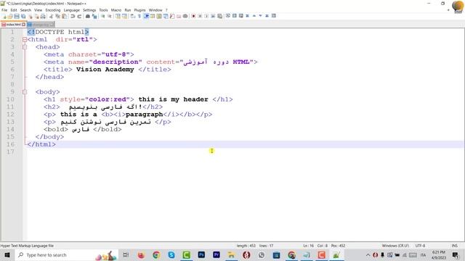Open the Run menu
This screenshot has width=465, height=261.
click(128, 10)
